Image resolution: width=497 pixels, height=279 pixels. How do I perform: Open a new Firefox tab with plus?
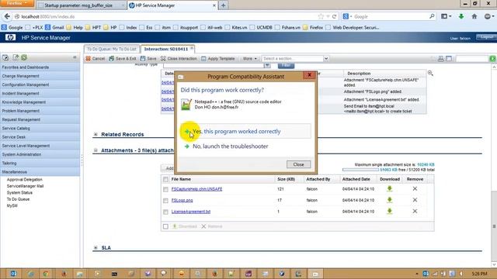[223, 5]
